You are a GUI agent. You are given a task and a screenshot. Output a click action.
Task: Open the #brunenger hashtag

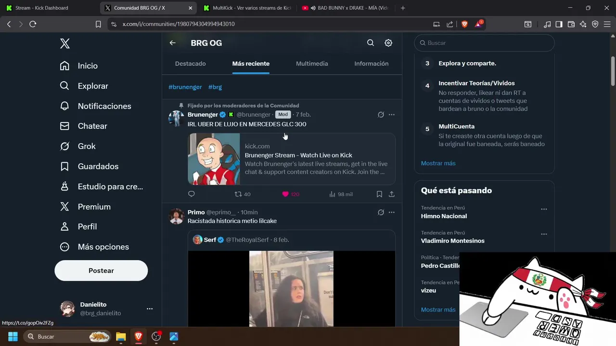coord(185,87)
